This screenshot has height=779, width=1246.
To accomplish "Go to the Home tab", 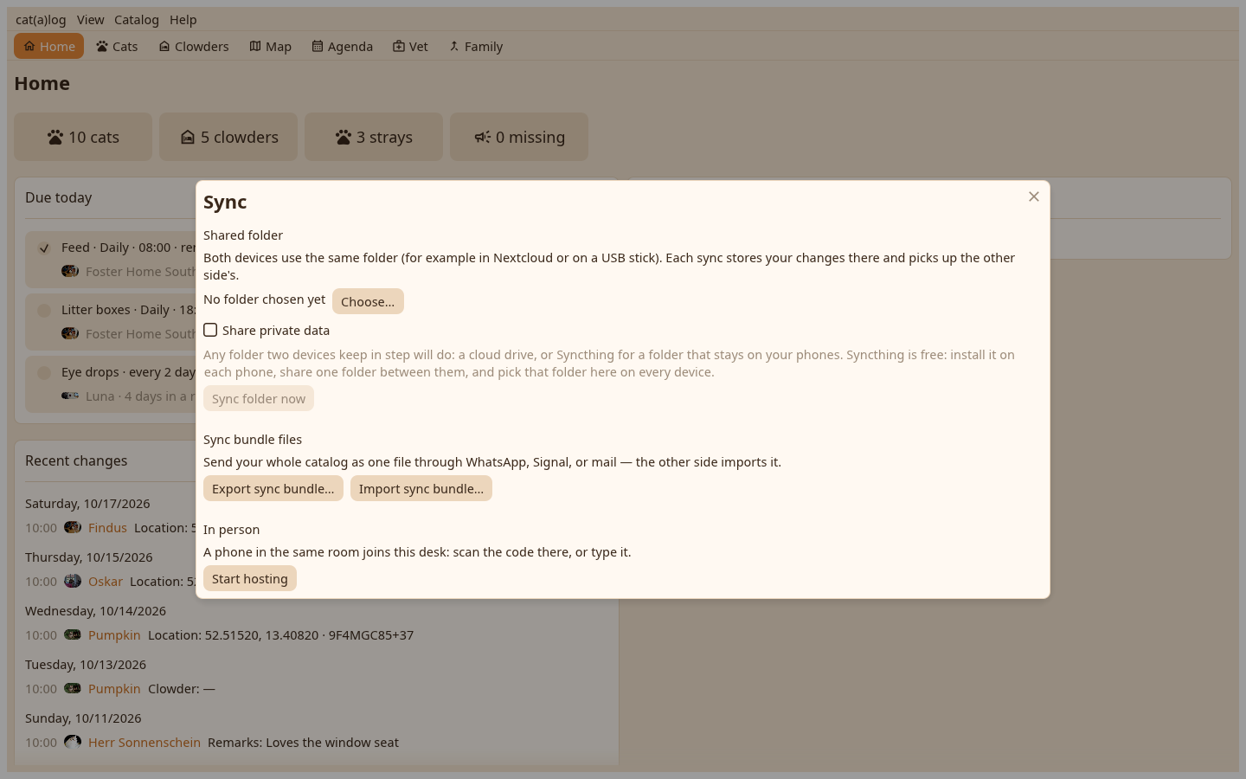I will (x=49, y=46).
